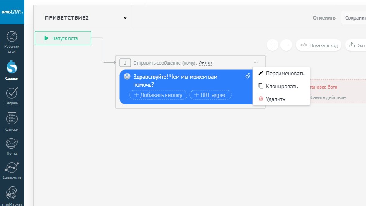
Task: Open the Автор recipient selector
Action: click(x=205, y=63)
